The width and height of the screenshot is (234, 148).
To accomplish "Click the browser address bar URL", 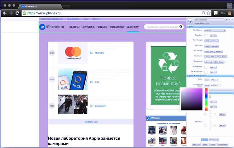I will [44, 13].
